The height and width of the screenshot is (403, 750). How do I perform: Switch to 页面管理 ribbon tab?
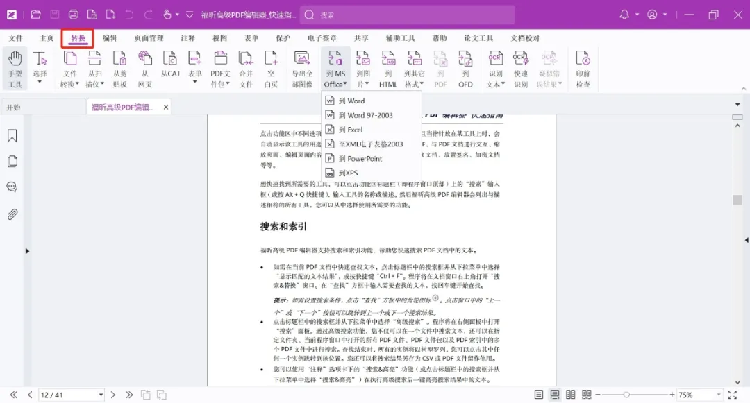[149, 38]
